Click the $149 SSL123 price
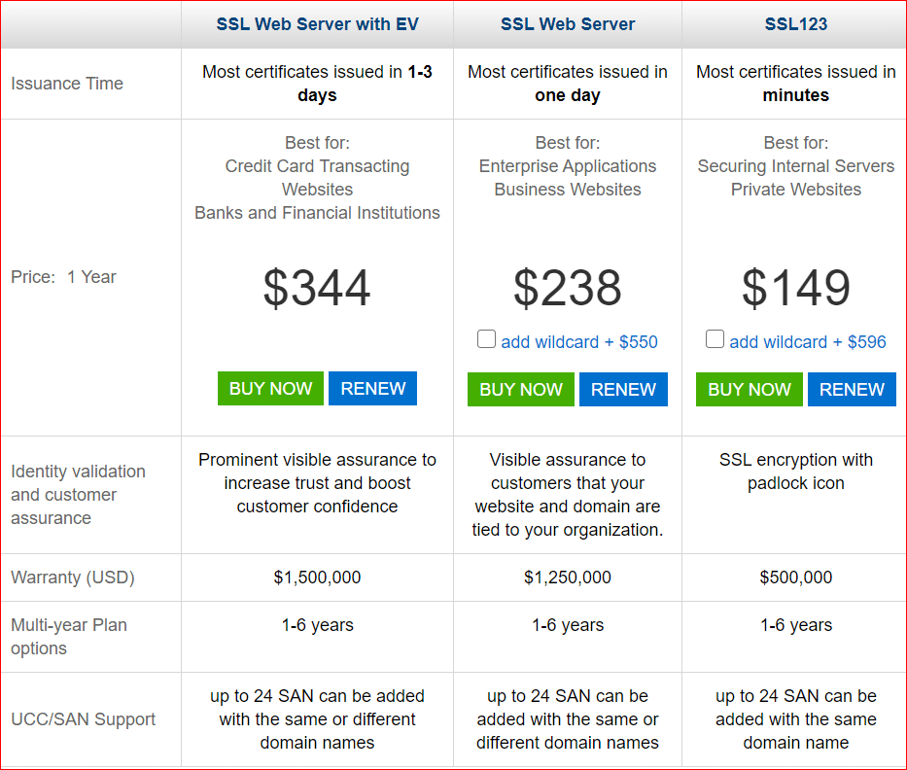Image resolution: width=907 pixels, height=770 pixels. [795, 288]
